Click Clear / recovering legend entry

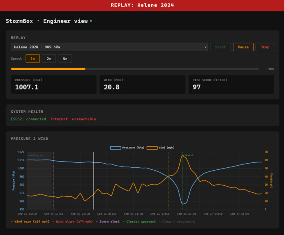pos(177,221)
